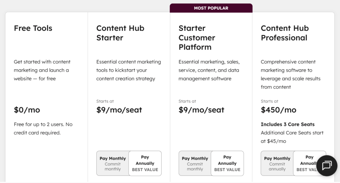Click the $0/mo price
The width and height of the screenshot is (340, 183).
[x=27, y=110]
